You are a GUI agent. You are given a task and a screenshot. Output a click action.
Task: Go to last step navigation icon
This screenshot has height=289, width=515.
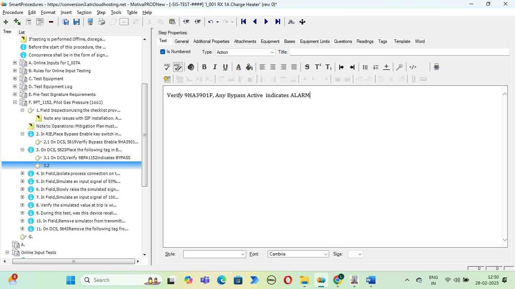pos(277,22)
